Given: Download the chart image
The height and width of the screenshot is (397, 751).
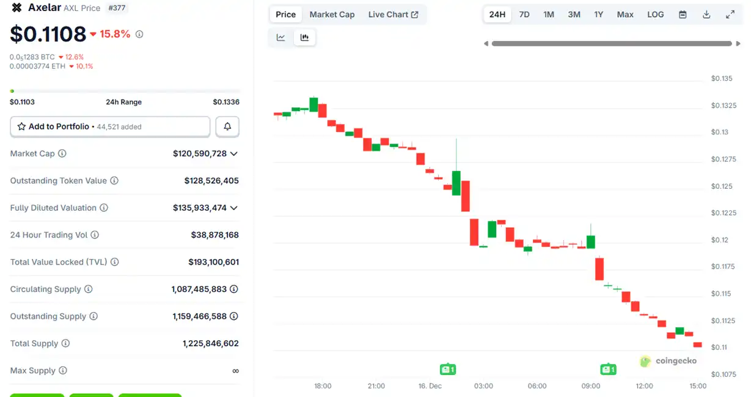Looking at the screenshot, I should pos(706,14).
